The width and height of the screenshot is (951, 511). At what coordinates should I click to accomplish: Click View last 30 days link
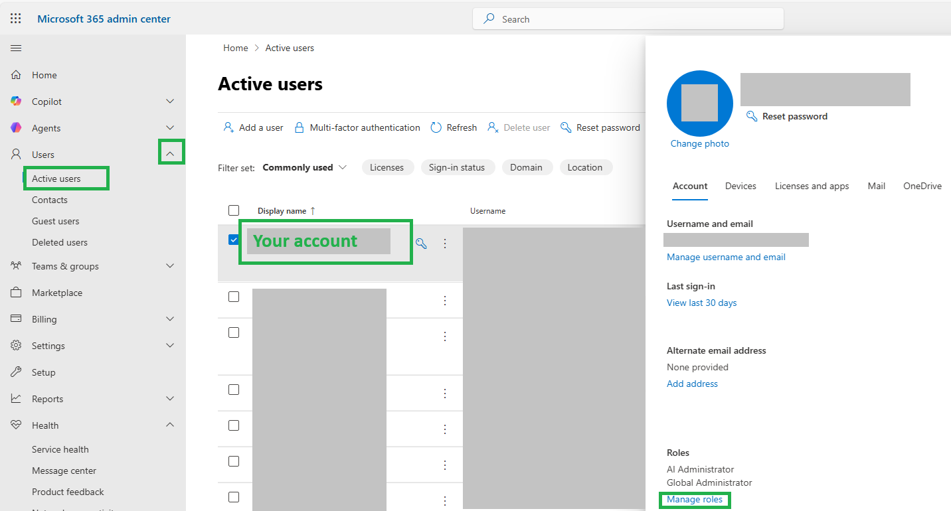(x=702, y=303)
